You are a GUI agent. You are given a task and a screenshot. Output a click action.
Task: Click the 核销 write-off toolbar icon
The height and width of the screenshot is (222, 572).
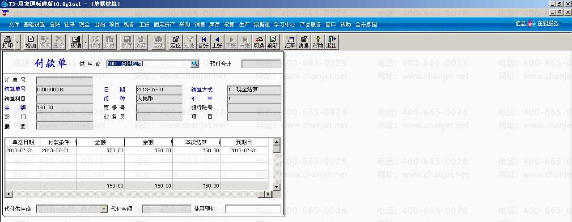point(76,42)
